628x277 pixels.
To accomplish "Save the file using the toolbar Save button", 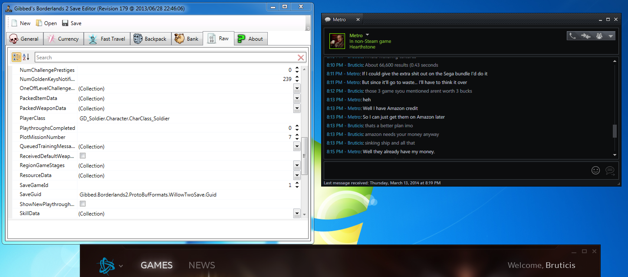I will pos(72,23).
